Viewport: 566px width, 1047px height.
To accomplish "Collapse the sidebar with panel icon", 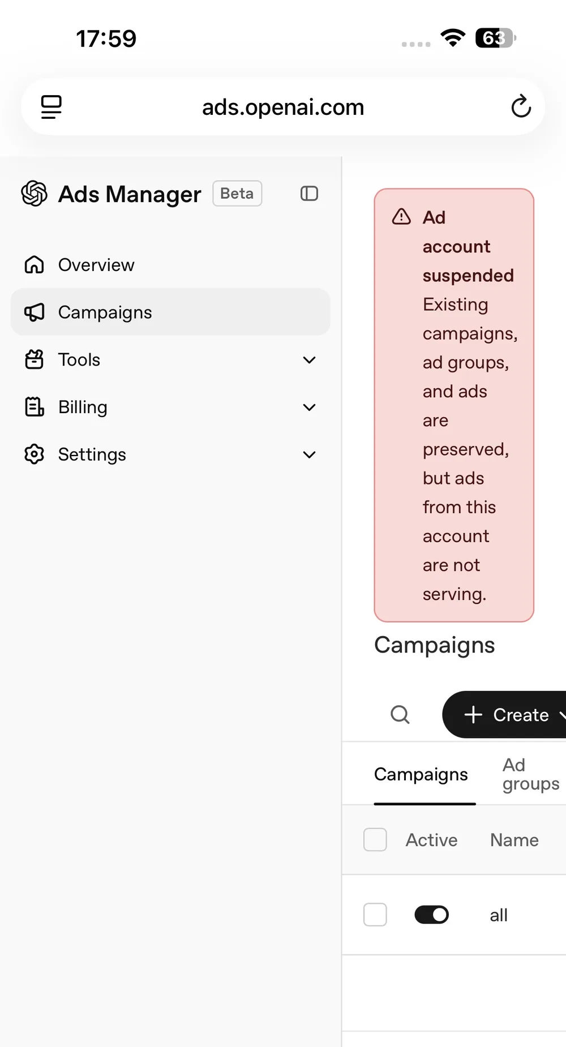I will [x=309, y=194].
